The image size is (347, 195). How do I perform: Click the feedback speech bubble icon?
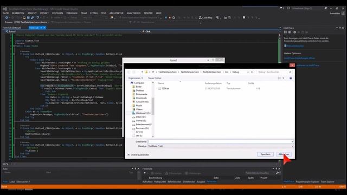(x=288, y=8)
